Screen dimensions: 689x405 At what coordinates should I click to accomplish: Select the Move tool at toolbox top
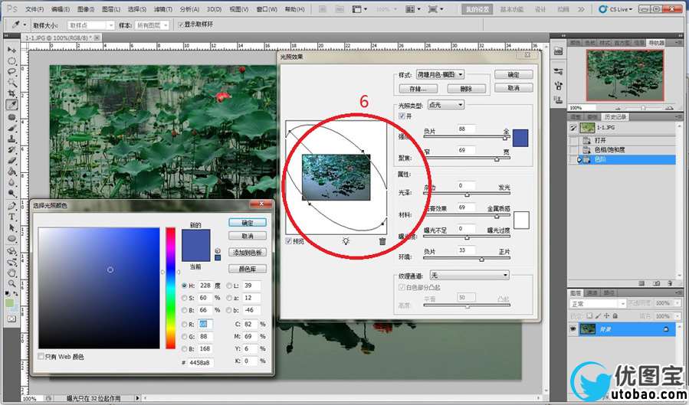[x=12, y=49]
